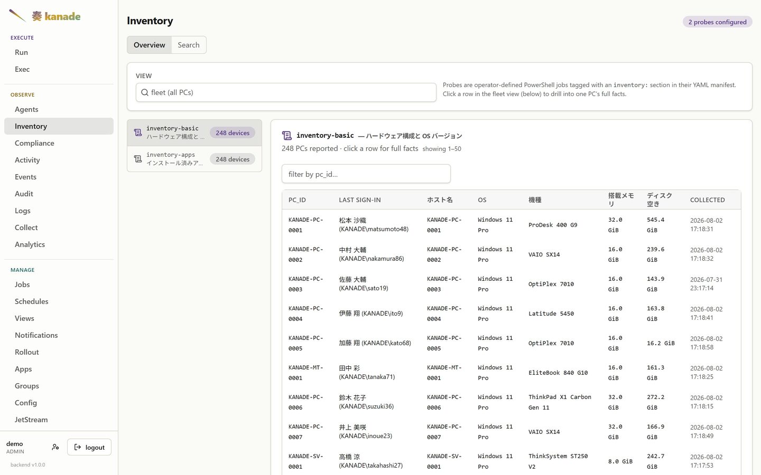761x475 pixels.
Task: Click the scroll icon of inventory-basic probe
Action: coord(137,132)
